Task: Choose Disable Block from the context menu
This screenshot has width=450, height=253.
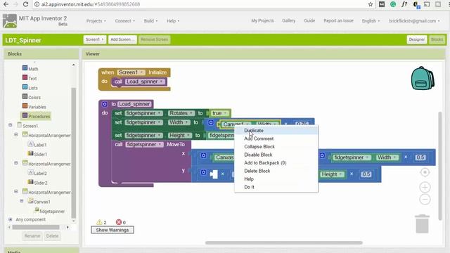Action: (x=276, y=155)
